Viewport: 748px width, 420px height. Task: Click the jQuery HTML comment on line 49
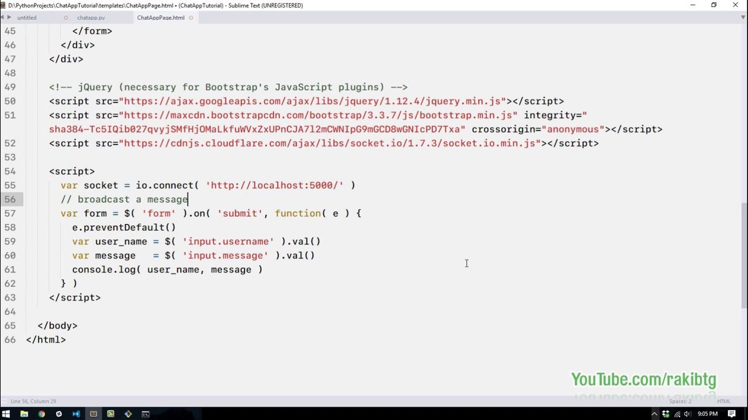(x=228, y=87)
